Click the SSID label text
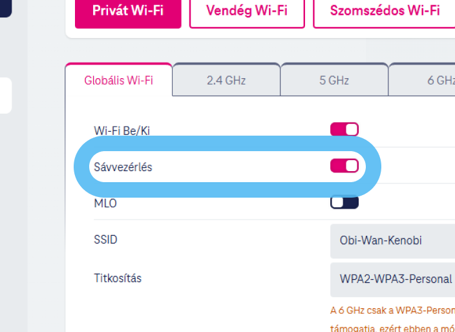 point(106,240)
